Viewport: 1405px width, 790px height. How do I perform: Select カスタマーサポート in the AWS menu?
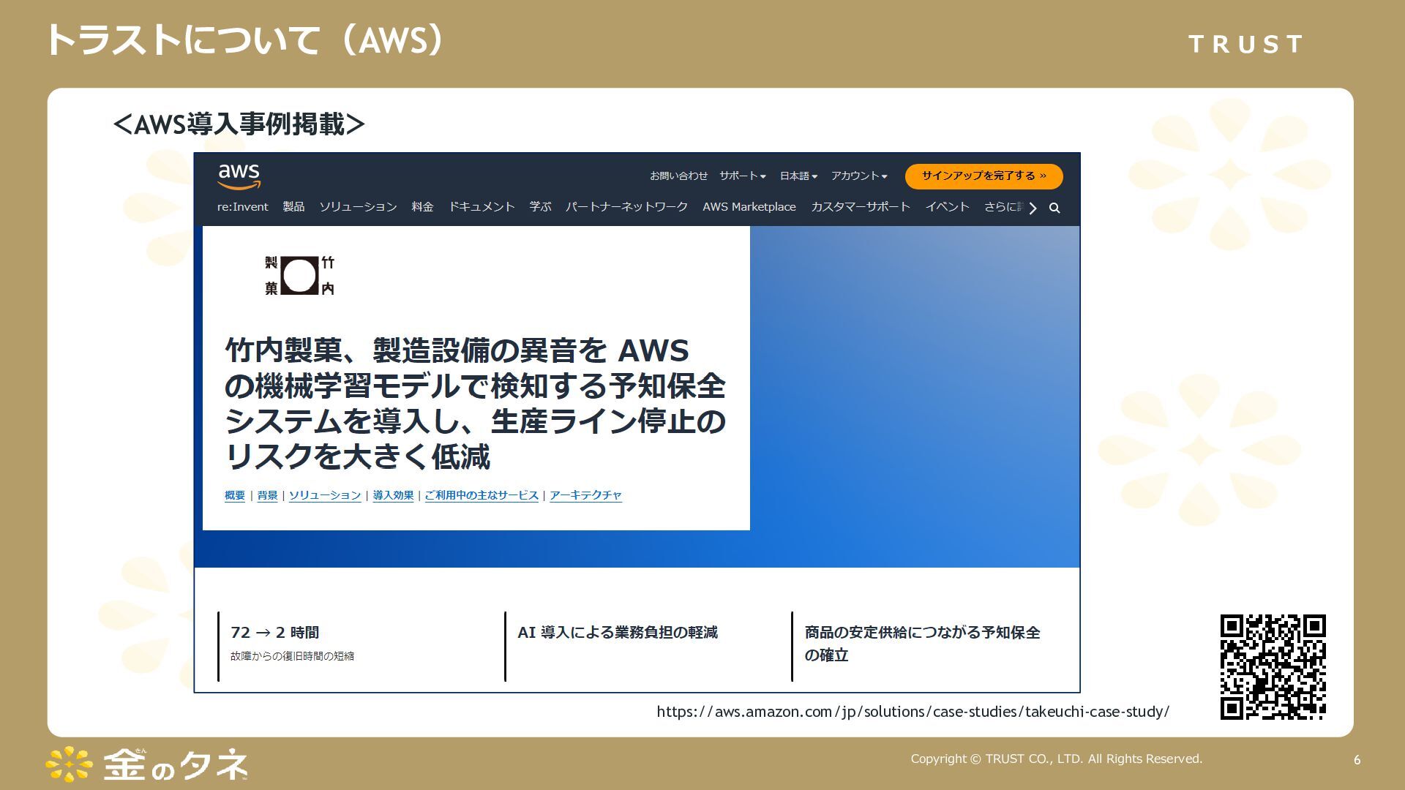[861, 207]
